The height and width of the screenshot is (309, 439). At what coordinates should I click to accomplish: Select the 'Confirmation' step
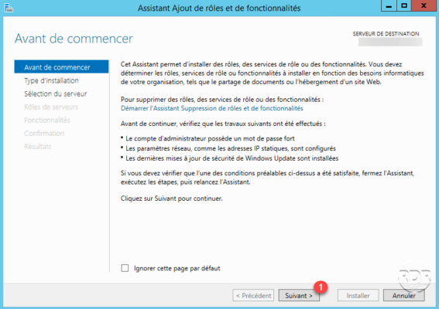point(44,134)
